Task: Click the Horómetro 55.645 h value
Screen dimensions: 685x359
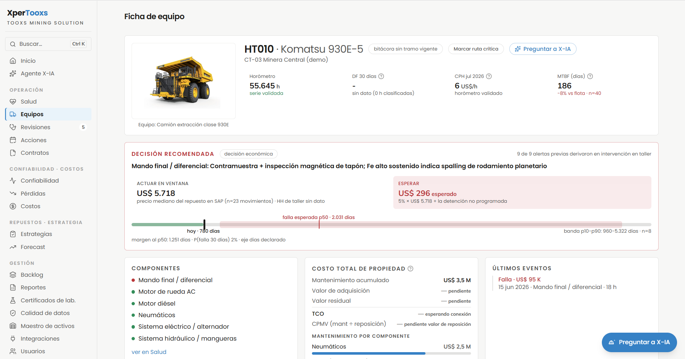Action: pos(265,86)
